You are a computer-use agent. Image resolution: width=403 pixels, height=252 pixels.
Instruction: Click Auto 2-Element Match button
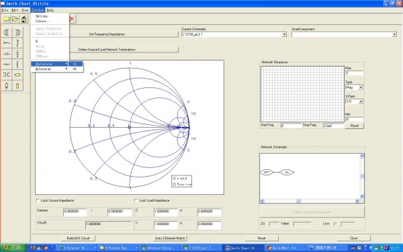(170, 238)
